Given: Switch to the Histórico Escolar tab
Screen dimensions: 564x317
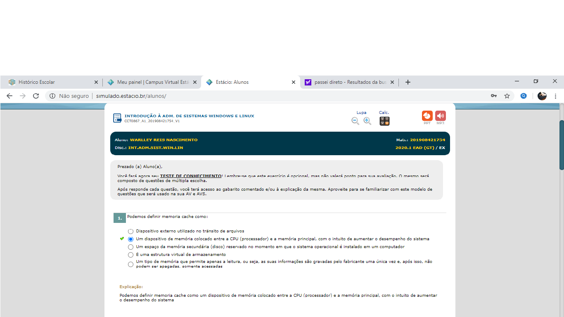Looking at the screenshot, I should click(x=50, y=82).
